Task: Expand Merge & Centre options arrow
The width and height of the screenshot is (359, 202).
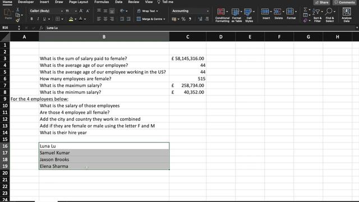Action: [x=164, y=19]
